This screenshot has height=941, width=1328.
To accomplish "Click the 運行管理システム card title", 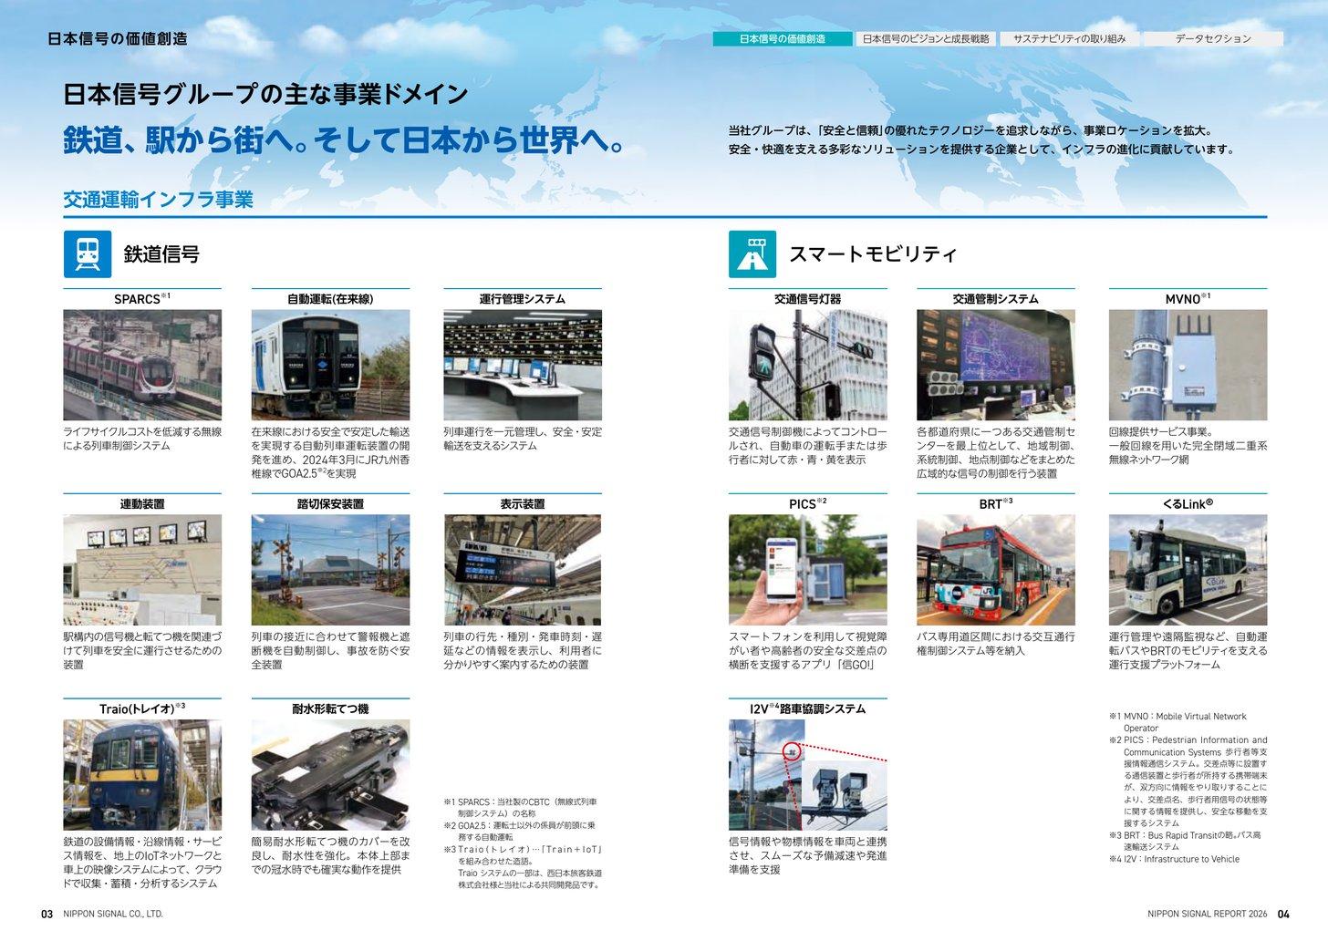I will pos(523,299).
